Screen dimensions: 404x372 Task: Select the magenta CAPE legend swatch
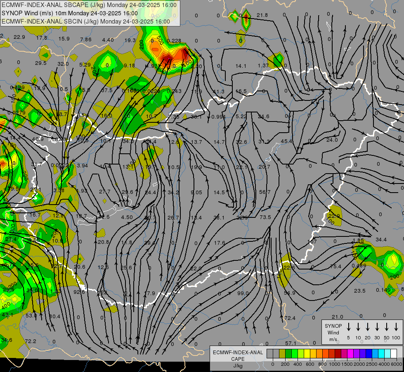[x=350, y=354]
